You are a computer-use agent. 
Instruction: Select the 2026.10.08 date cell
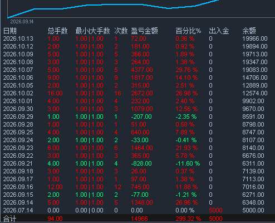pos(18,62)
